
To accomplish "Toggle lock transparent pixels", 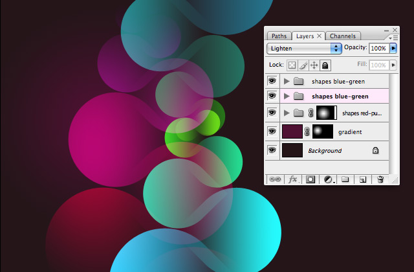I will (x=292, y=65).
